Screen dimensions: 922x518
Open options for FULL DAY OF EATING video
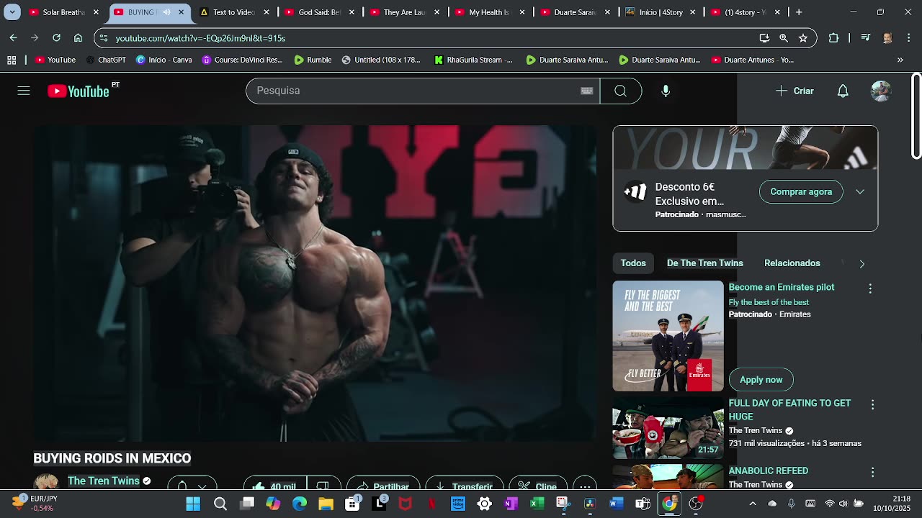872,405
